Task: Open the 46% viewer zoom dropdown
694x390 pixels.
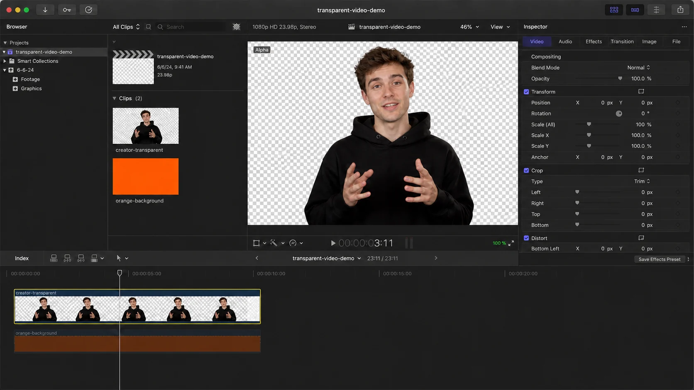Action: 469,27
